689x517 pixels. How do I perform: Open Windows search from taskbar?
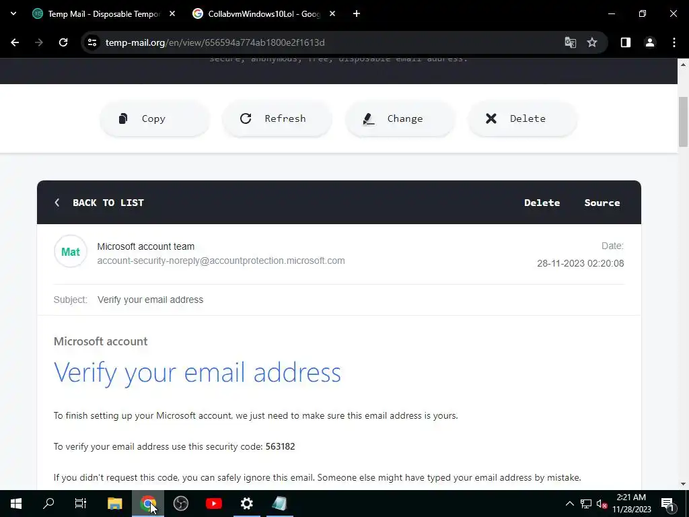pos(48,504)
